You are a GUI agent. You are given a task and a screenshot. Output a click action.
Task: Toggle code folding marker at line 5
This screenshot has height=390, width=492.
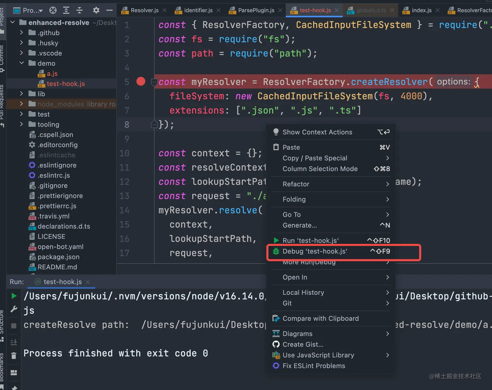click(x=154, y=82)
